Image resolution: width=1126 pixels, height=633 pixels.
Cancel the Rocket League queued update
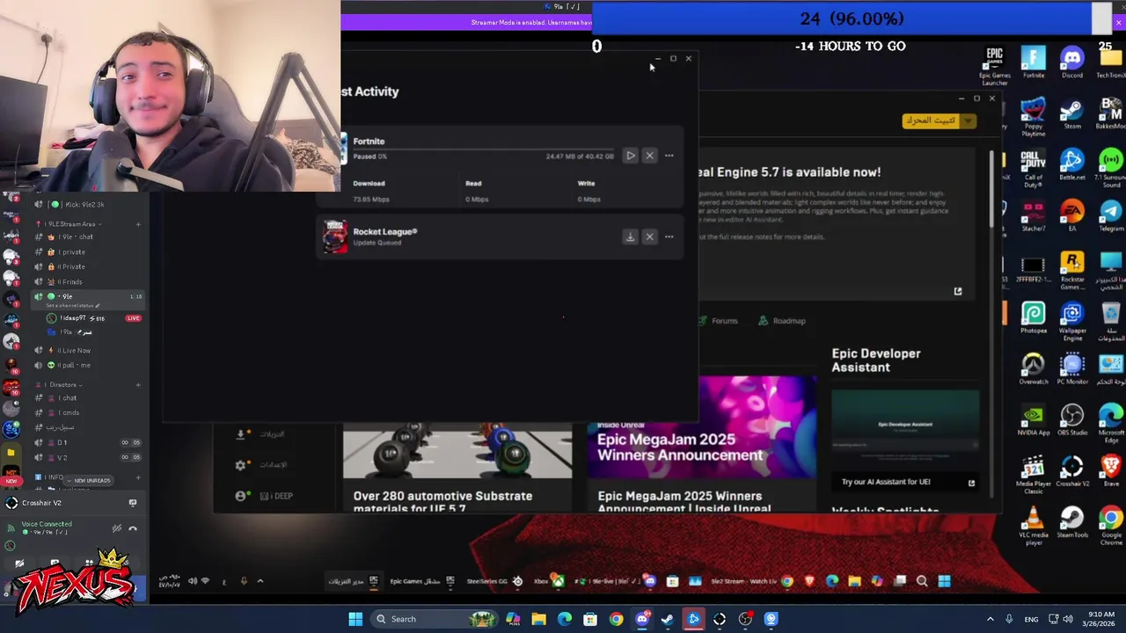649,236
